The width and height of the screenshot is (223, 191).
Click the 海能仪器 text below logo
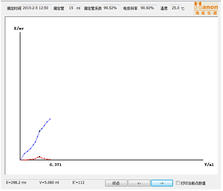click(206, 13)
